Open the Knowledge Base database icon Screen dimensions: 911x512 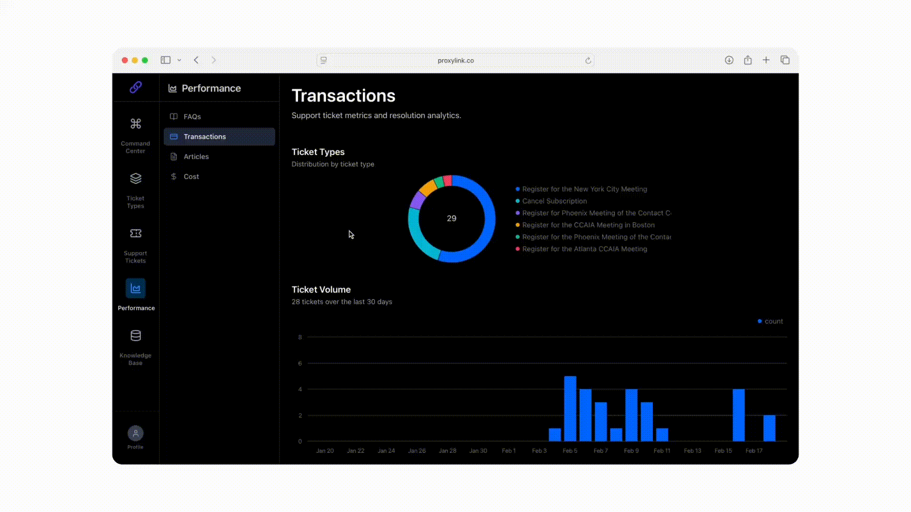pos(136,336)
